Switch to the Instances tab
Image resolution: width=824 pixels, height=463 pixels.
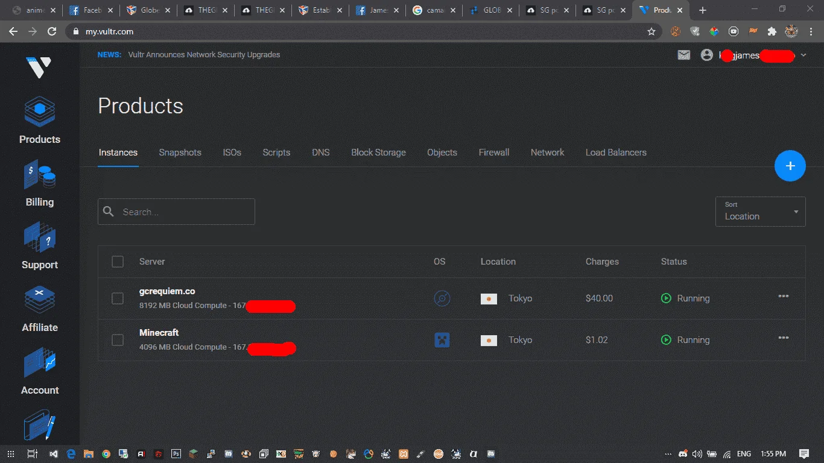pyautogui.click(x=118, y=153)
